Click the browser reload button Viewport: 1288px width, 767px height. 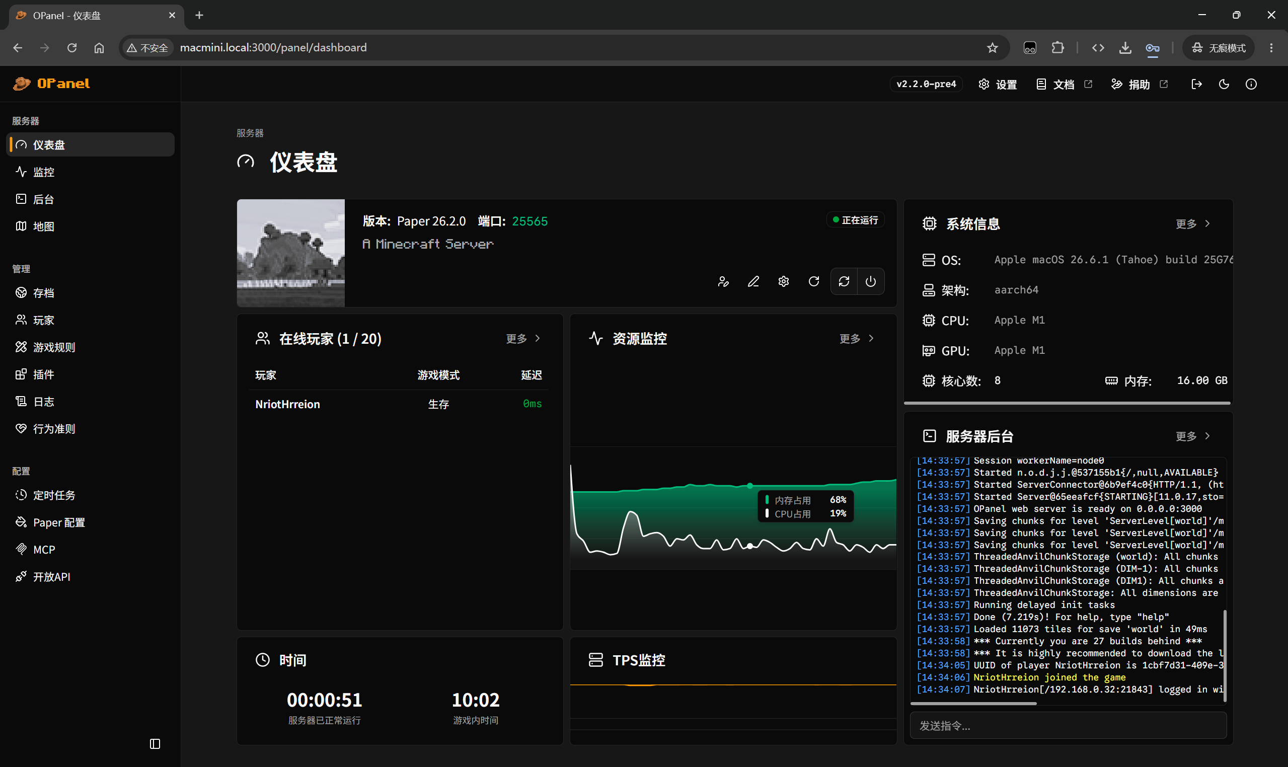72,47
